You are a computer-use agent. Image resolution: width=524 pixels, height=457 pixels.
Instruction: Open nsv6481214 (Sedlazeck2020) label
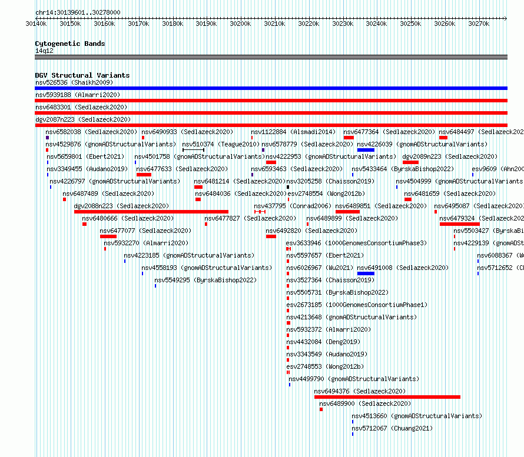(x=240, y=181)
